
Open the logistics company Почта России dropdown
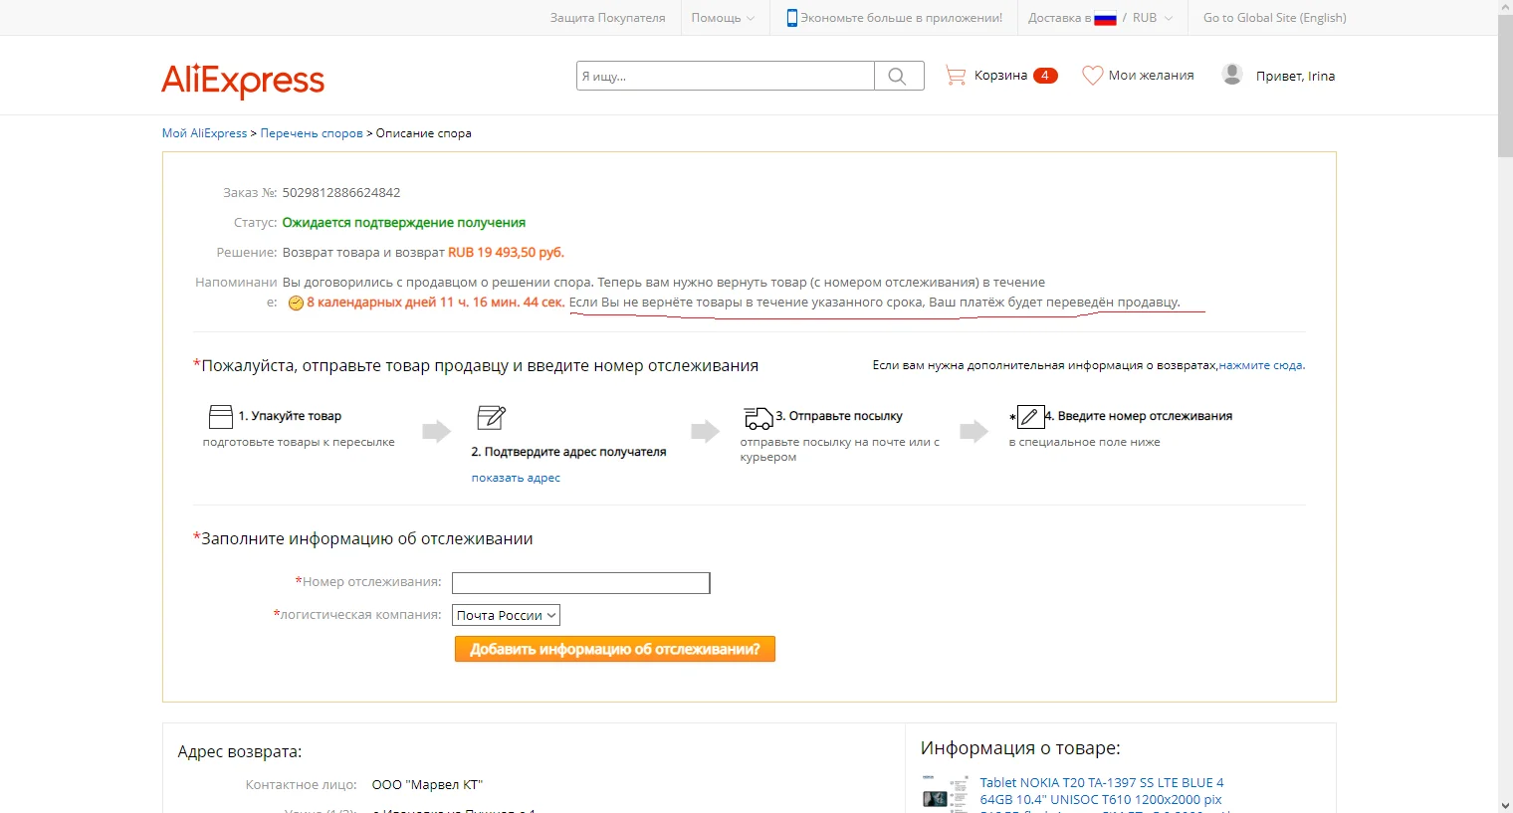coord(506,615)
